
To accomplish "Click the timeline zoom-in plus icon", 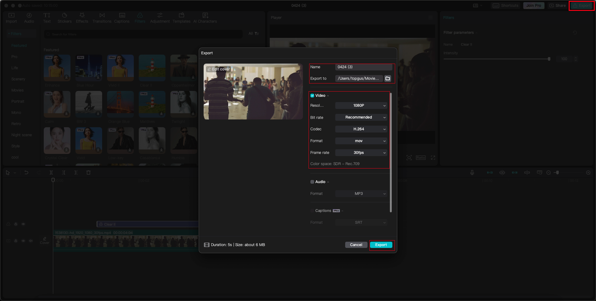I will point(588,173).
